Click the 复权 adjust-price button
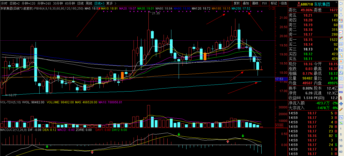 click(x=237, y=3)
